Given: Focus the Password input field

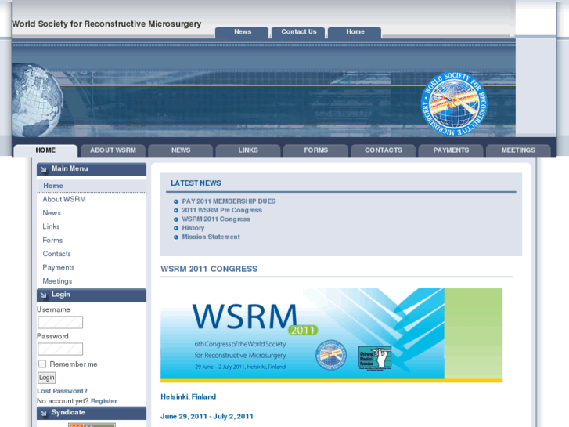Looking at the screenshot, I should pyautogui.click(x=60, y=349).
